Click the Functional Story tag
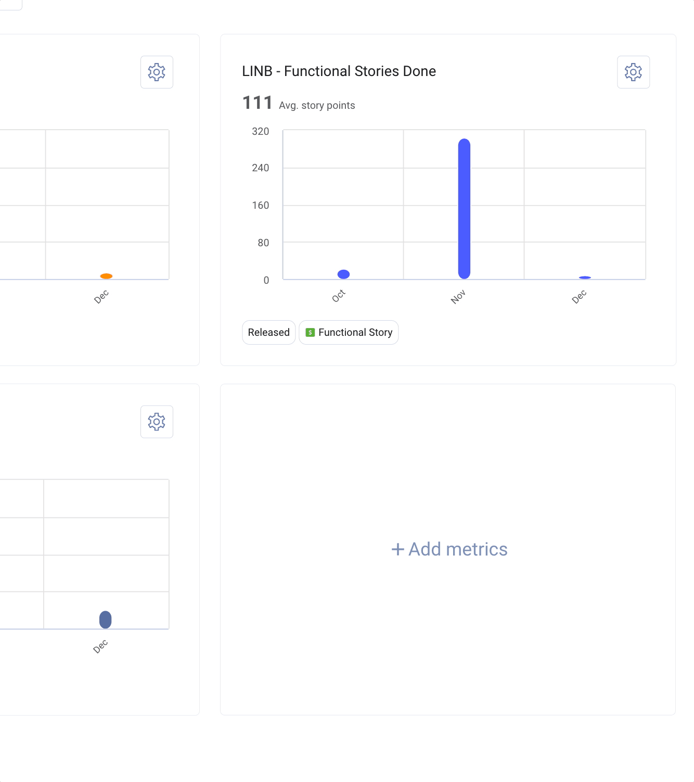Image resolution: width=694 pixels, height=782 pixels. pos(349,332)
